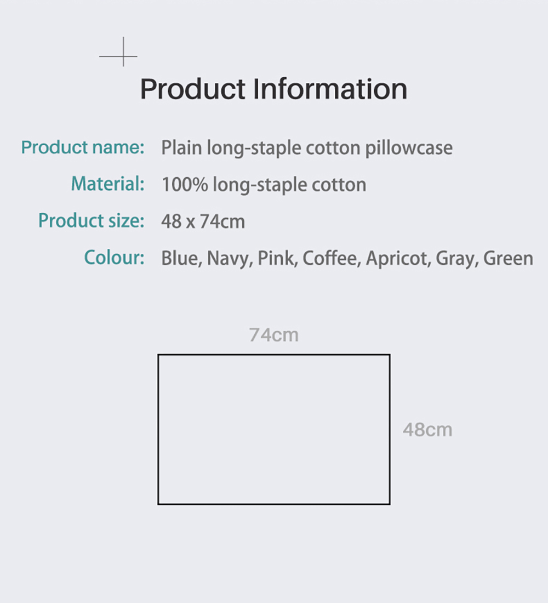Click the 74cm width dimension label
The image size is (548, 603).
(274, 335)
